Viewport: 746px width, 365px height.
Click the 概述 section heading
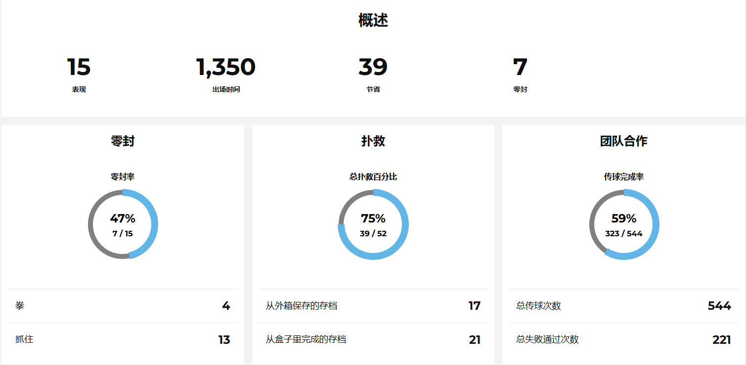pos(373,21)
